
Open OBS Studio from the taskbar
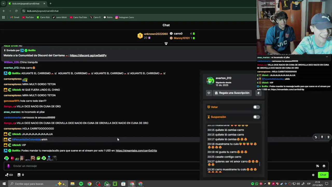point(98,184)
